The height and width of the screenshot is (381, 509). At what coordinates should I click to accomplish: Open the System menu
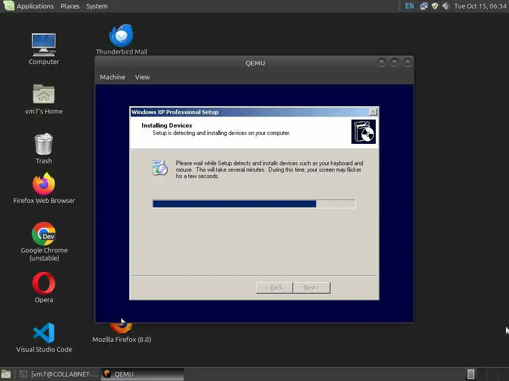97,6
